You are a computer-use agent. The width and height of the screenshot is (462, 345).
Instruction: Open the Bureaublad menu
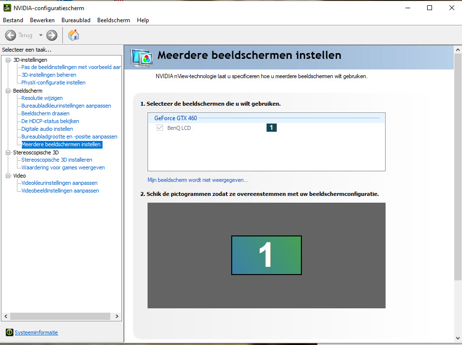76,20
